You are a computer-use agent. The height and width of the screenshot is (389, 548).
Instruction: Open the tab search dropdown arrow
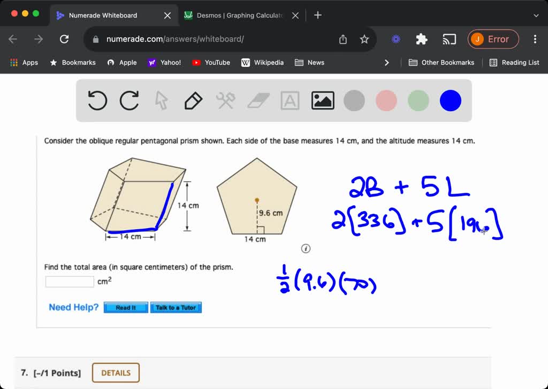tap(536, 15)
